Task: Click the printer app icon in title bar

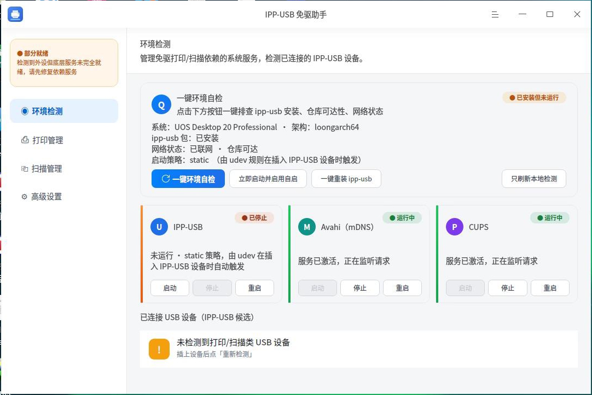Action: [x=15, y=14]
